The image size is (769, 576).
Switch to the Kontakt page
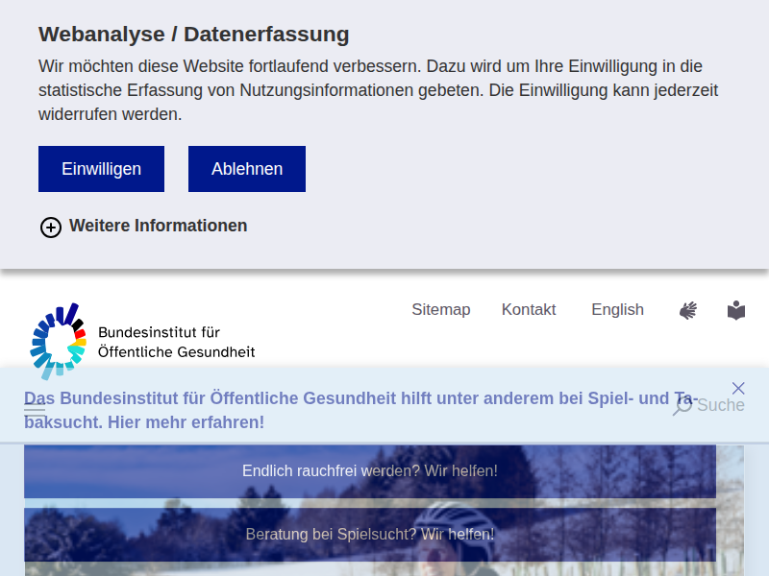click(529, 309)
